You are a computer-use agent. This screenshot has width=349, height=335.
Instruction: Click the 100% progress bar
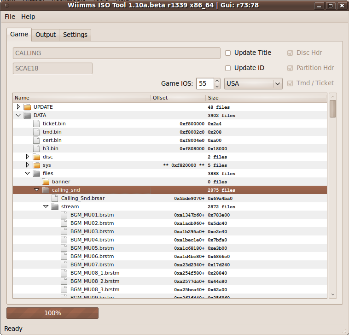[52, 313]
